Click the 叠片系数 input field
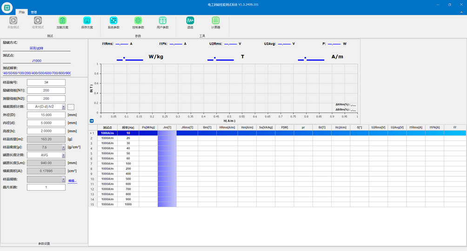Viewport: 467px width, 251px height. pyautogui.click(x=46, y=187)
